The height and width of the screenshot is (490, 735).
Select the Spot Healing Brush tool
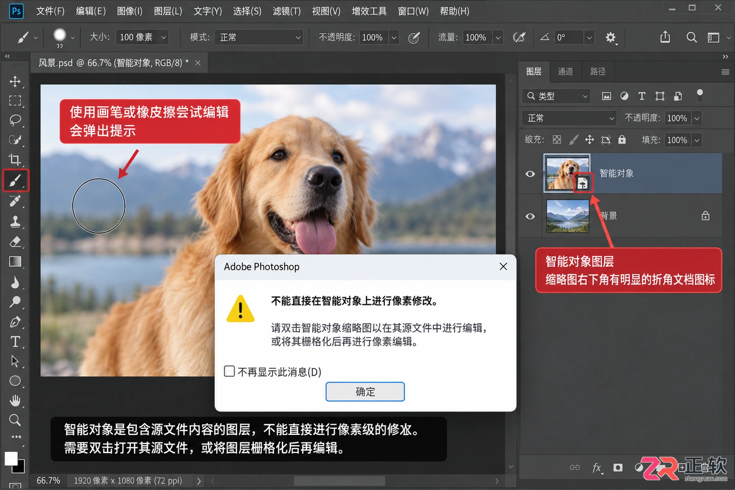point(15,201)
